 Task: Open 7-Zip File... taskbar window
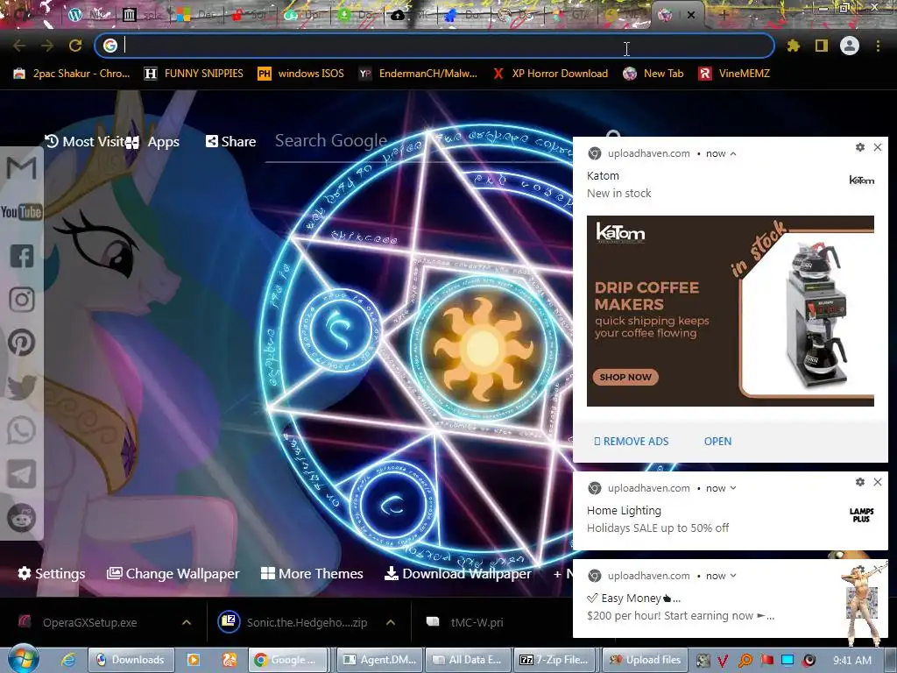coord(554,660)
